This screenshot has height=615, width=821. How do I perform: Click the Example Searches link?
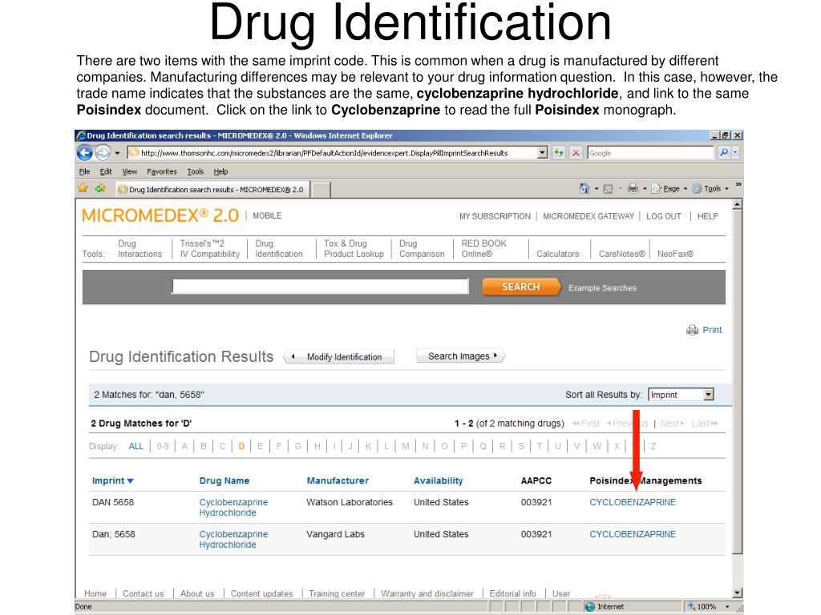(x=603, y=288)
